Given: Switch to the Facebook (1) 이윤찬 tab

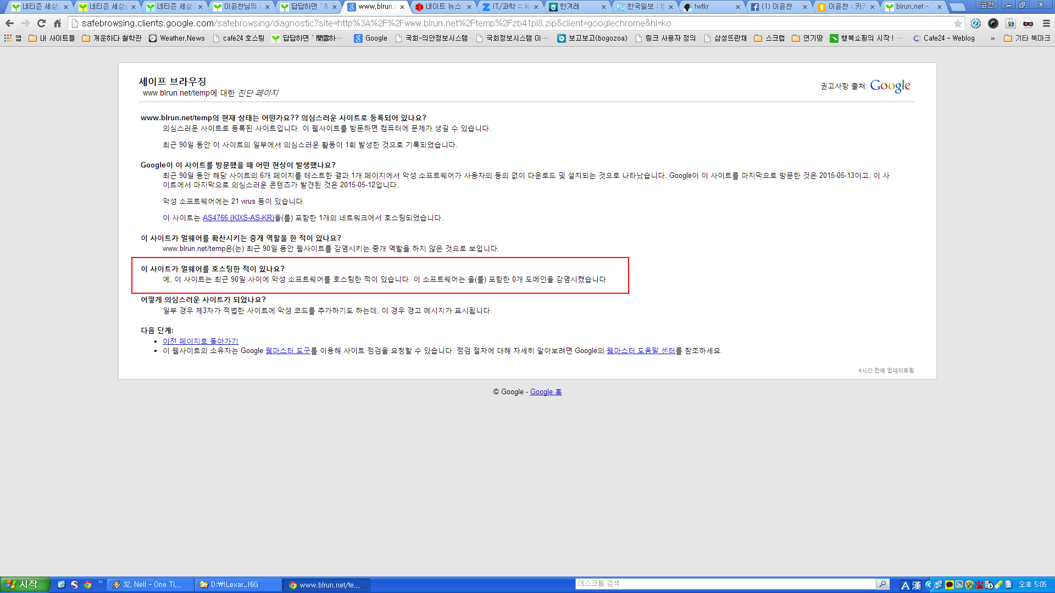Looking at the screenshot, I should 780,7.
